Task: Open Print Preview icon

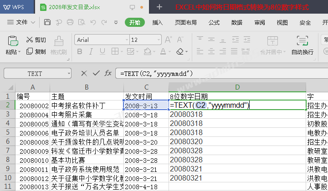Action: [82, 22]
